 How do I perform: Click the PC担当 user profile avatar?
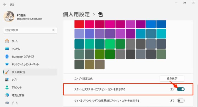9,17
